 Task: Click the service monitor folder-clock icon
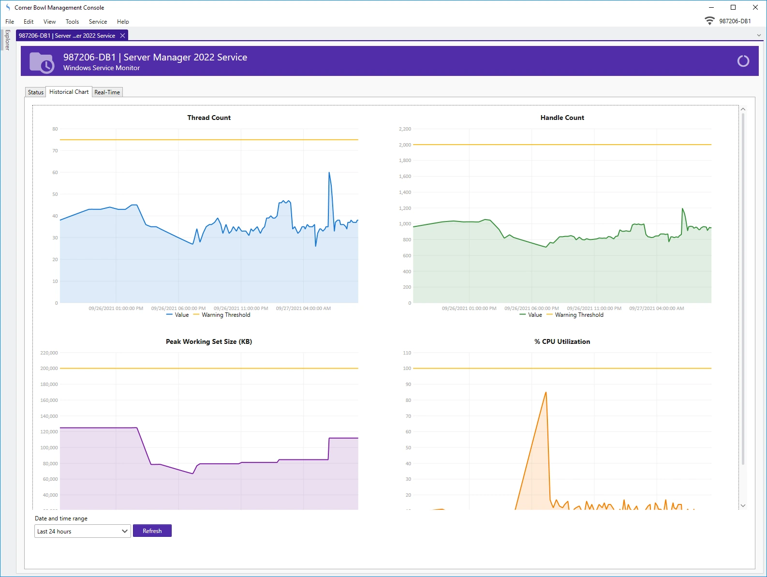click(x=42, y=62)
